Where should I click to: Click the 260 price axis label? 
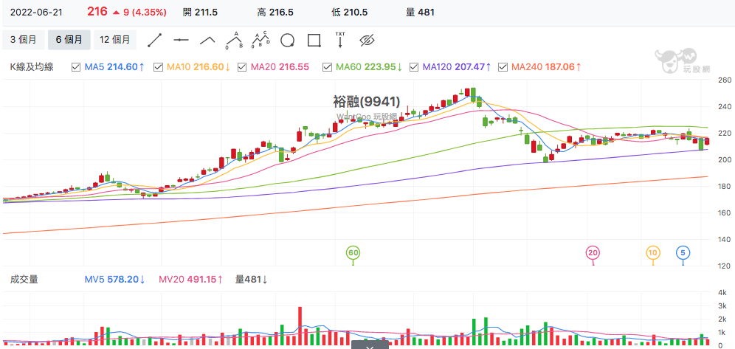click(724, 80)
